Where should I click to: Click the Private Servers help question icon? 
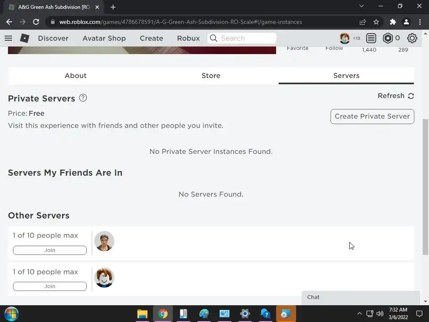pos(83,98)
